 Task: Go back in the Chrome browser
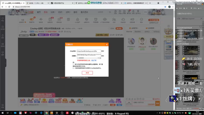2,7
